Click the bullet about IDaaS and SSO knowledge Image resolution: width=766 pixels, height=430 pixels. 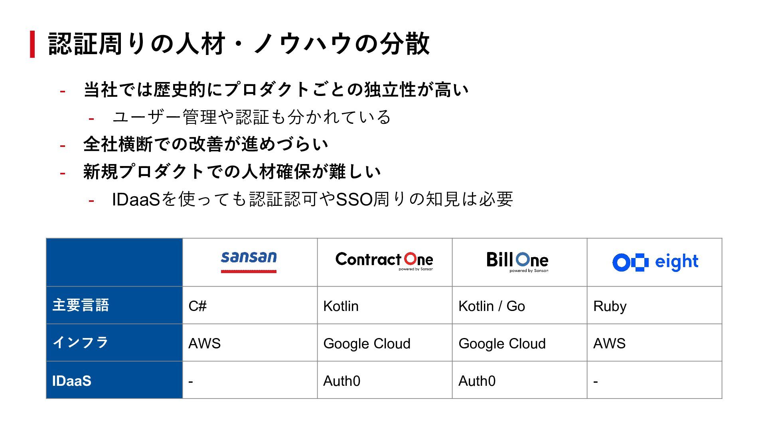coord(312,199)
